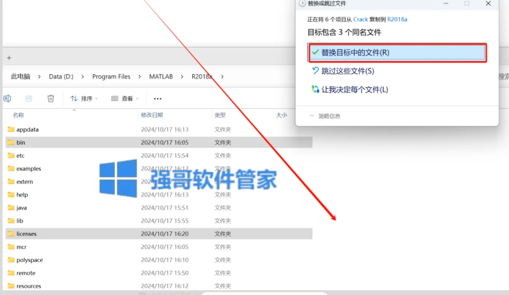Sort by the 类型 column header
509x295 pixels.
[220, 115]
